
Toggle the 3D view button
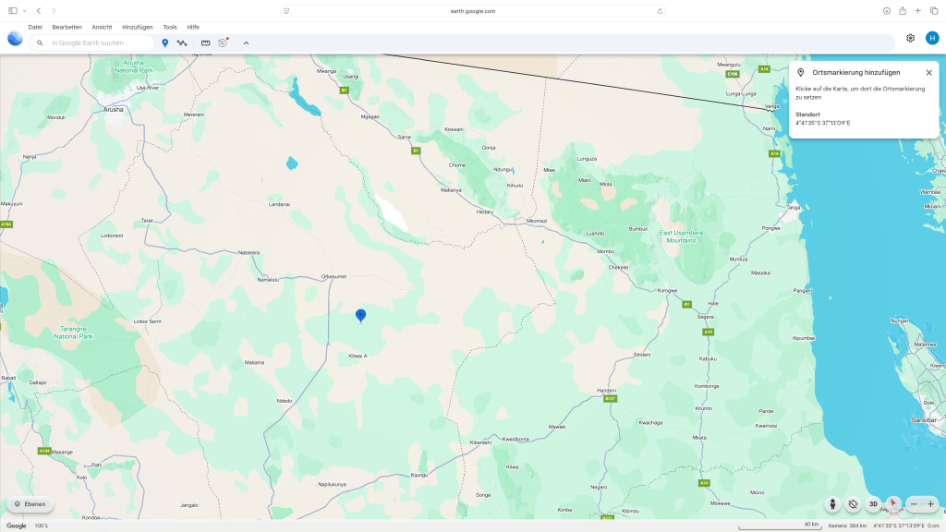(x=873, y=504)
